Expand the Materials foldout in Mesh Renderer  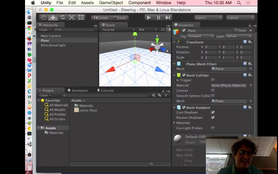tap(174, 123)
